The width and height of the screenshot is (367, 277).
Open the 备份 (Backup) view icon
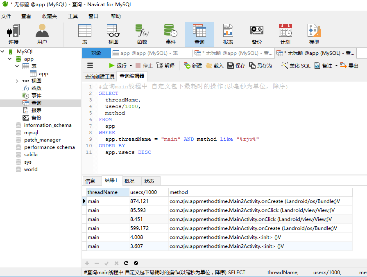256,34
